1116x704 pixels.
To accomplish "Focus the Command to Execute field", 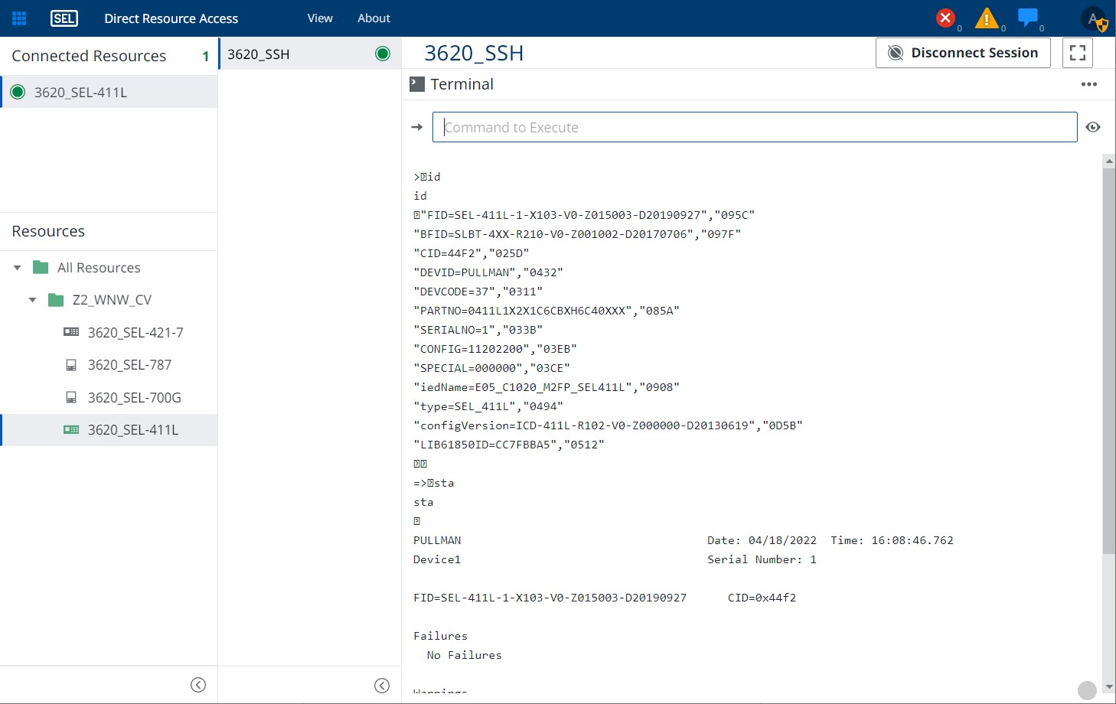I will tap(755, 127).
